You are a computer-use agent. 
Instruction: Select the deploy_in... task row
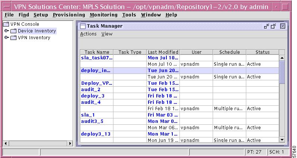(179, 71)
